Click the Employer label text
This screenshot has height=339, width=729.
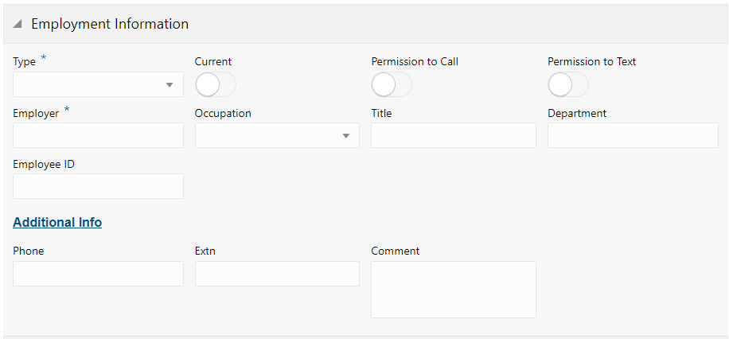pos(36,114)
